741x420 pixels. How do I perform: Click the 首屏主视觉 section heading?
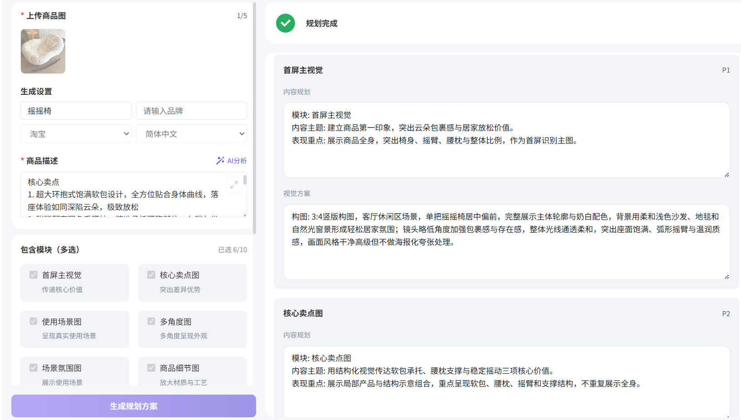tap(303, 70)
